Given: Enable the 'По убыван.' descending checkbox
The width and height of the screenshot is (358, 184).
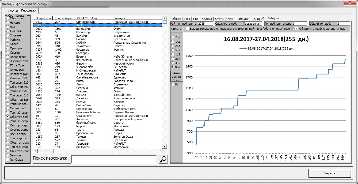Looking at the screenshot, I should click(7, 160).
